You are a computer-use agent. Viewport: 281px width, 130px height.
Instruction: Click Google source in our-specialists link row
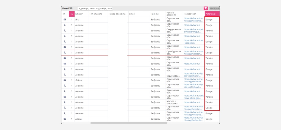tap(209, 42)
